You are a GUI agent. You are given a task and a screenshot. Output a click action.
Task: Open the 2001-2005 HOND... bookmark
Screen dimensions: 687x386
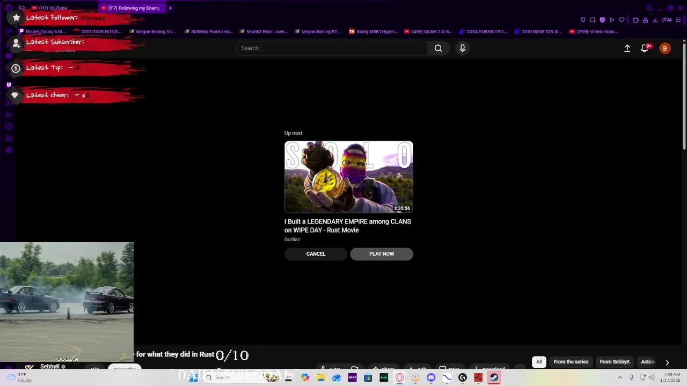pyautogui.click(x=97, y=32)
